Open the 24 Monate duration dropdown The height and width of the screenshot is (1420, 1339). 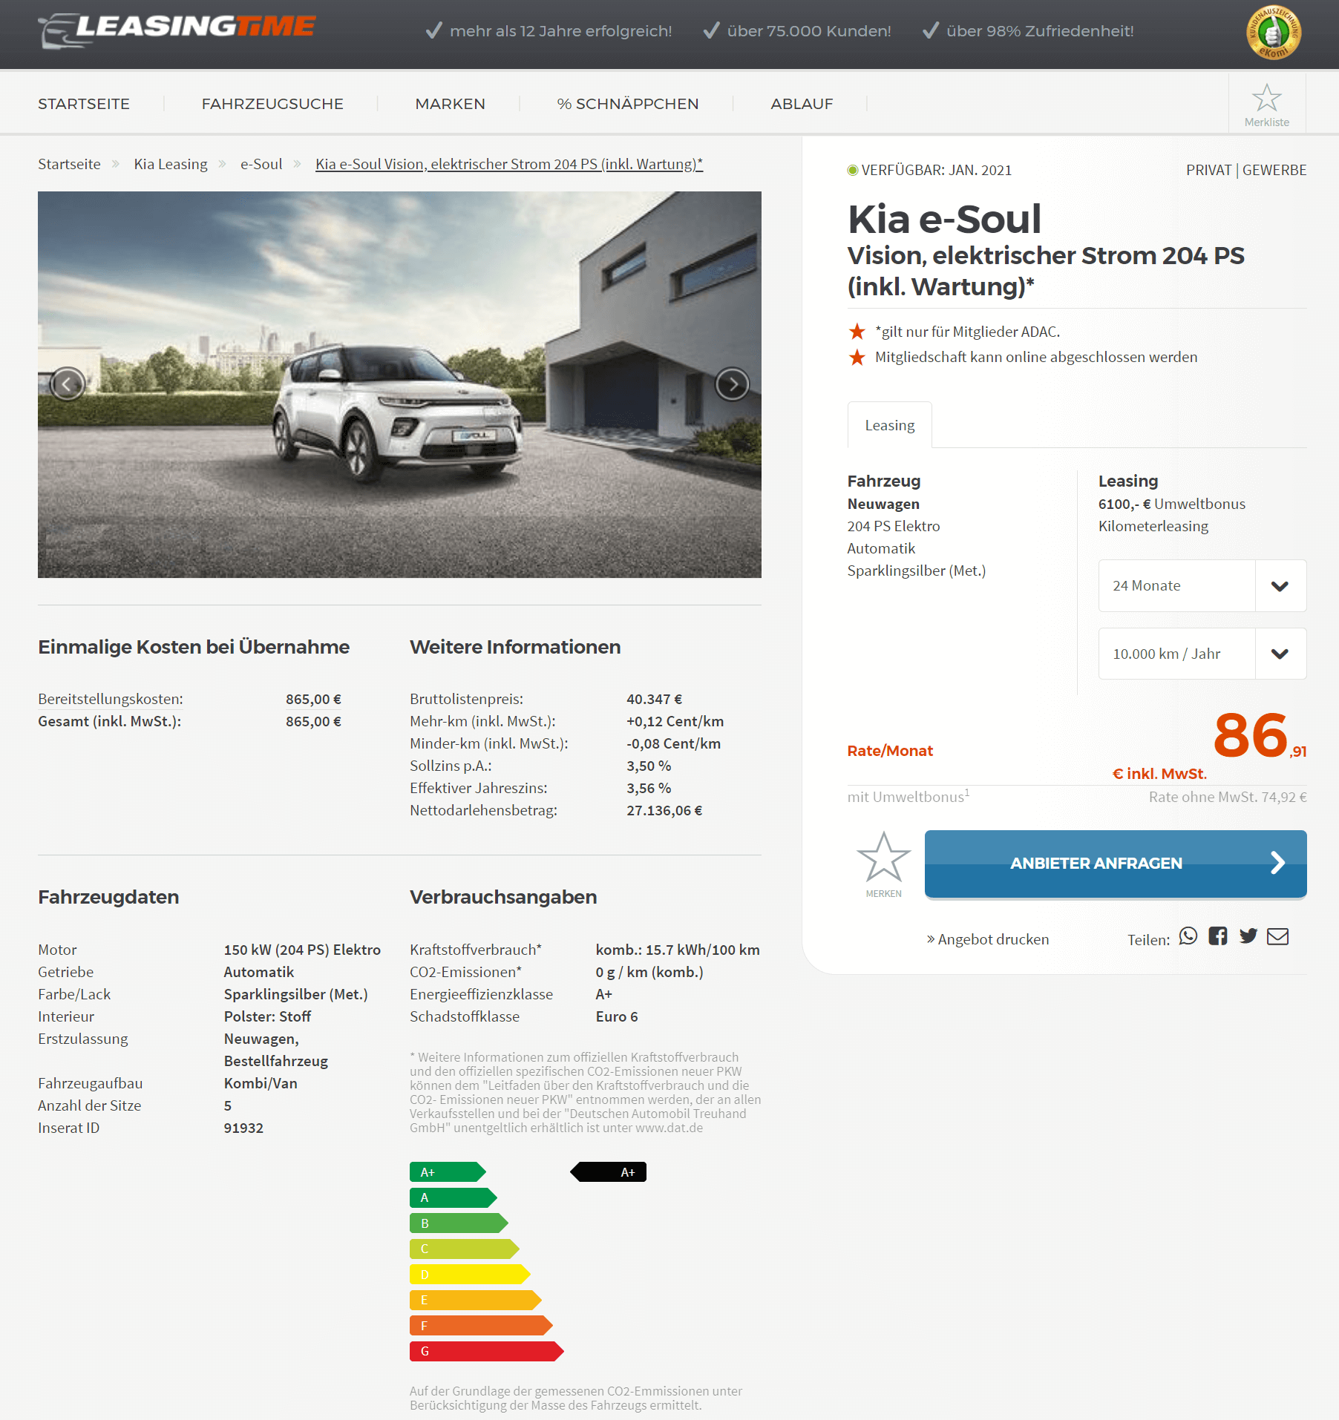[1202, 585]
